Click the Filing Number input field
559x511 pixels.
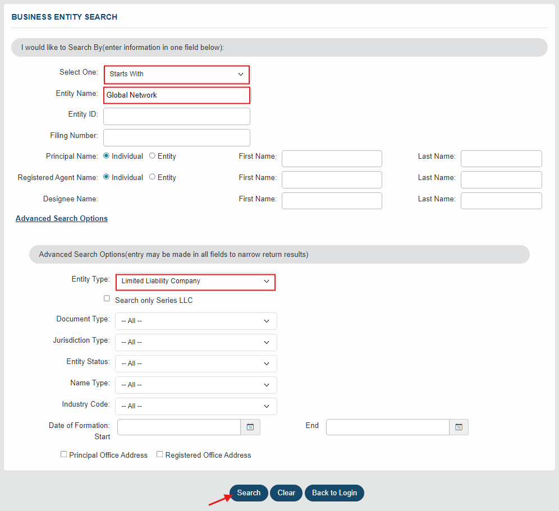pyautogui.click(x=176, y=137)
